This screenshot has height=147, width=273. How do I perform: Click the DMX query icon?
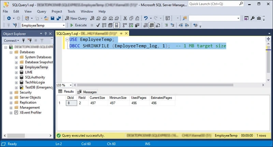[104, 18]
